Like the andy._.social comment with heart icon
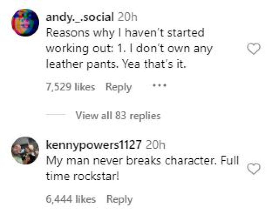This screenshot has height=221, width=272. 253,49
